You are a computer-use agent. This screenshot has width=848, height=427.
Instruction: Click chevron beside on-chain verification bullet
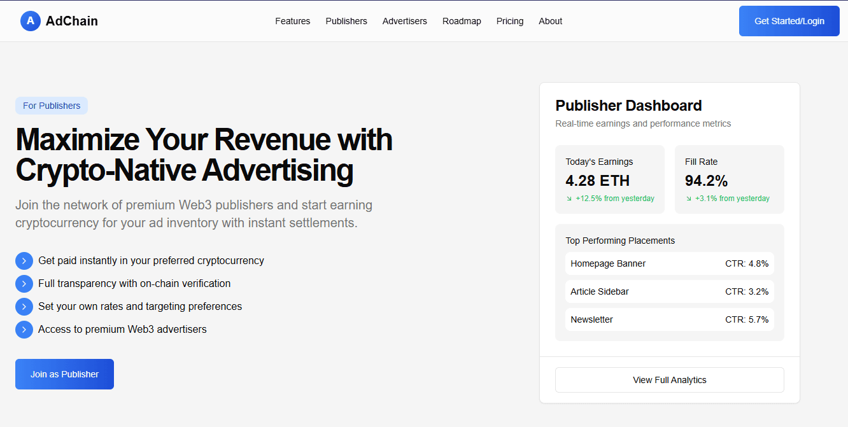click(x=24, y=284)
